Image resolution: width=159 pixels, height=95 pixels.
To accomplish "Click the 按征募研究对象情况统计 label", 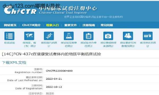I will click(x=128, y=44).
